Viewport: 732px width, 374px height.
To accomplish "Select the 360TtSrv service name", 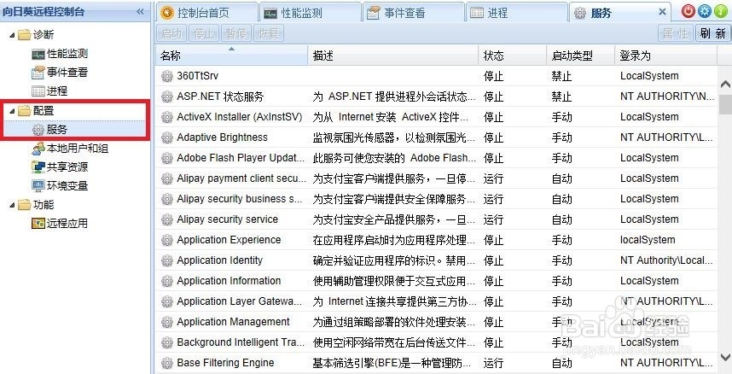I will (x=197, y=76).
